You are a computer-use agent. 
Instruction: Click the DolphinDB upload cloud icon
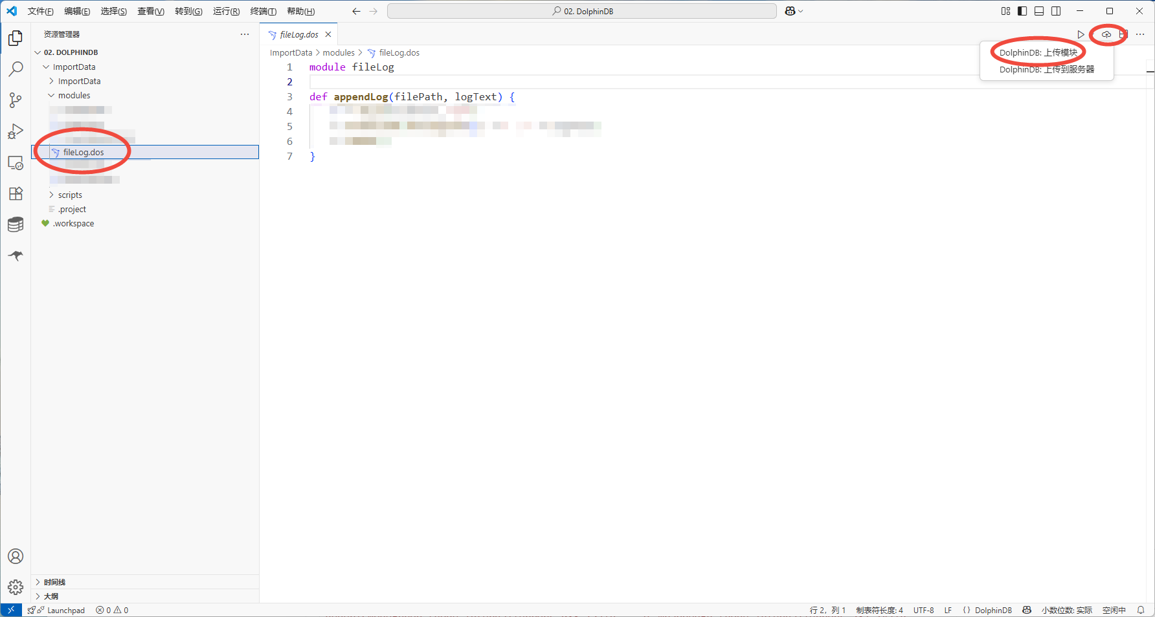click(x=1106, y=34)
